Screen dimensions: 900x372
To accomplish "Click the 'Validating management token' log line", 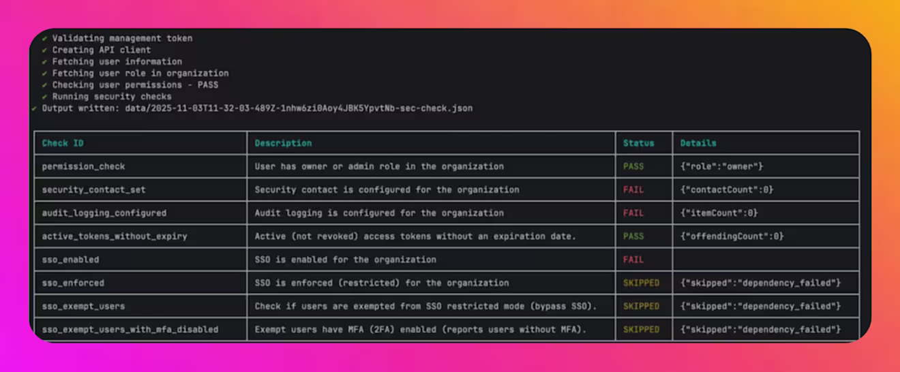I will coord(117,38).
